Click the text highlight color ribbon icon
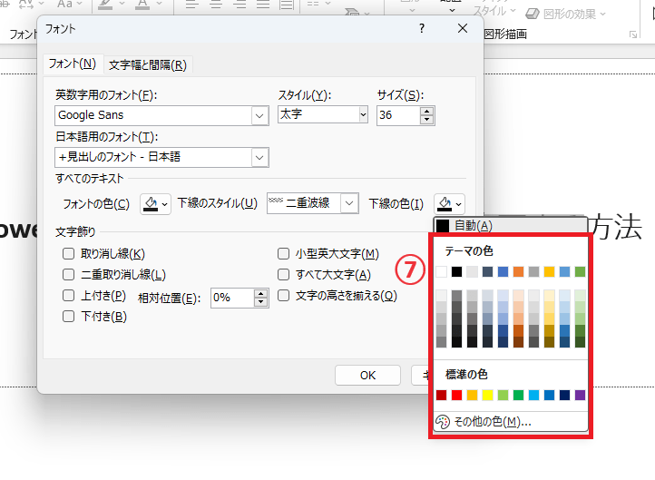 [x=105, y=5]
